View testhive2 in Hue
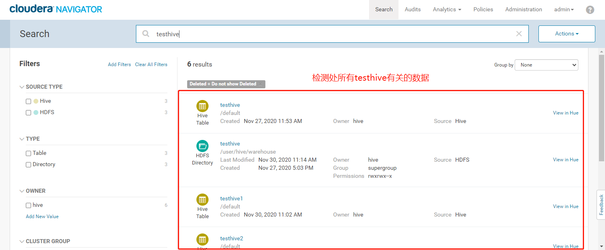 tap(565, 246)
